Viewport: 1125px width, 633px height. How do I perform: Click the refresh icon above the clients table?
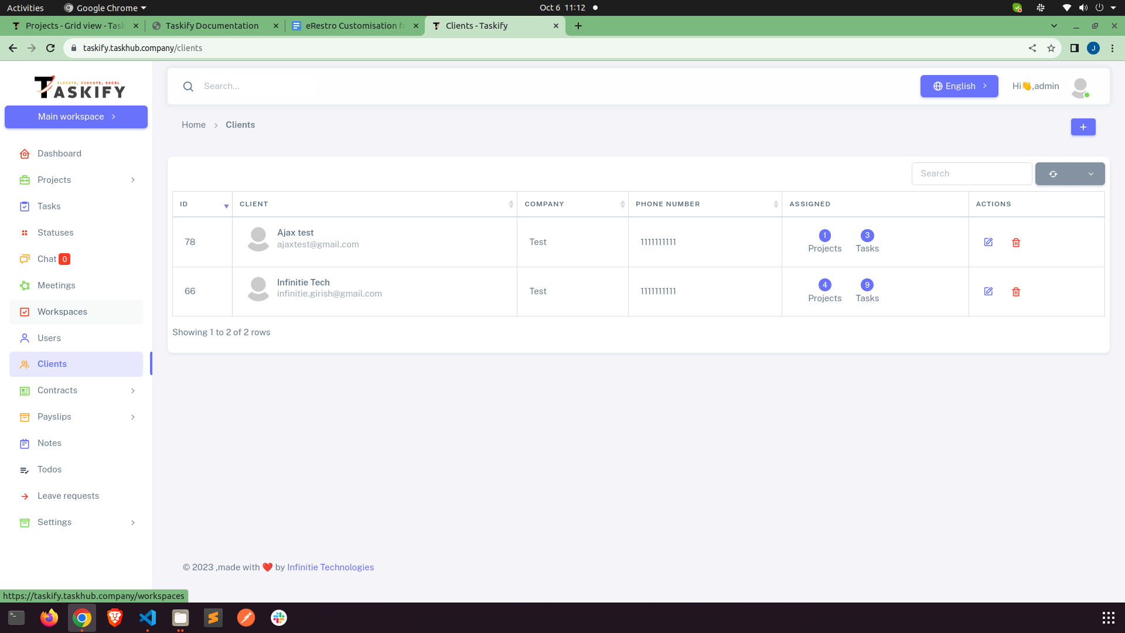1053,173
